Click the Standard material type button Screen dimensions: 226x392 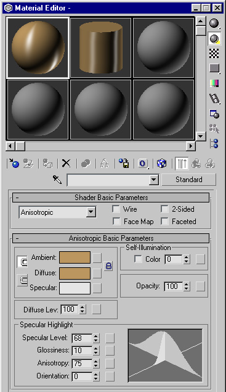click(189, 180)
